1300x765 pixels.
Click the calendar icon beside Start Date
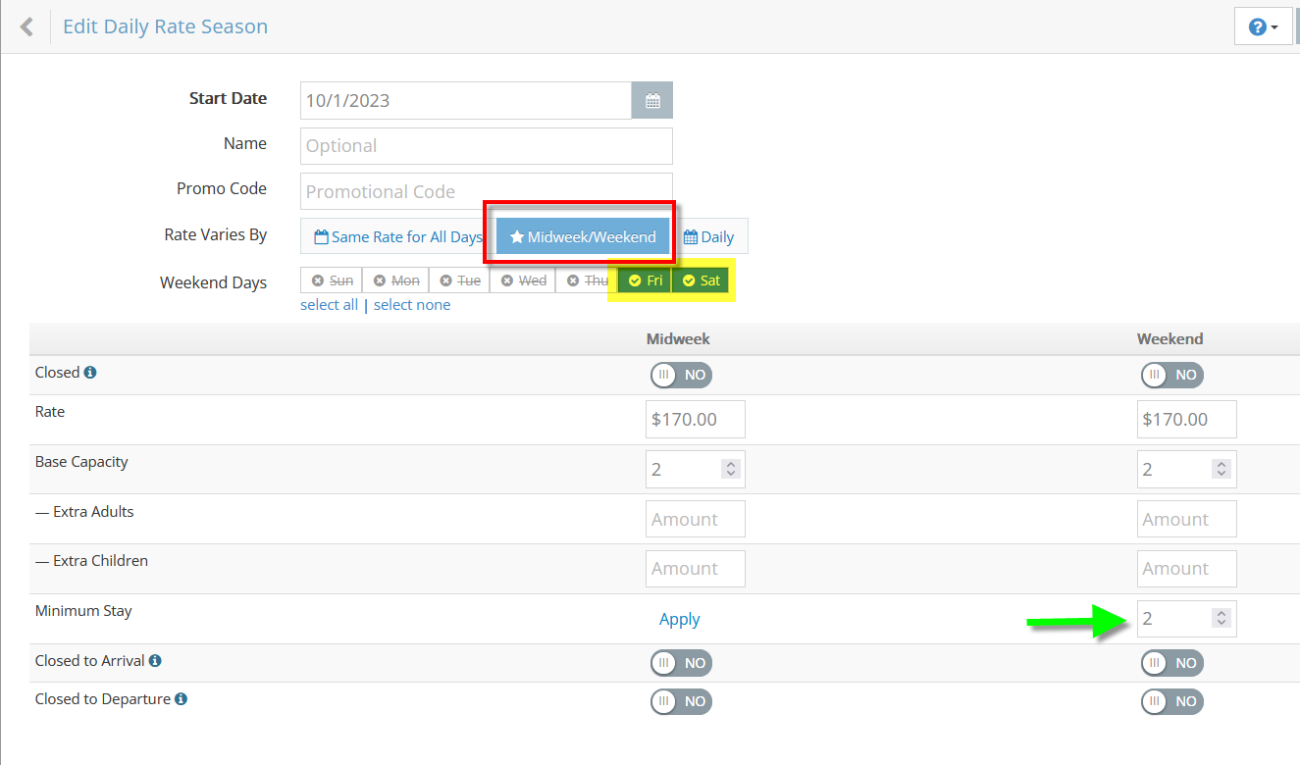click(651, 99)
